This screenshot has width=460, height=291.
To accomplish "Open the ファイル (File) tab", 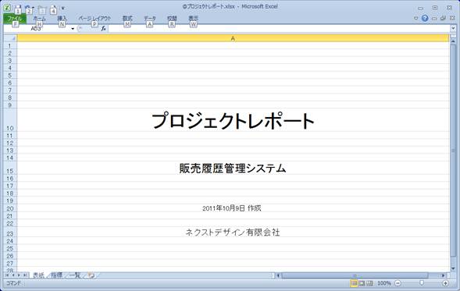I will (x=15, y=19).
